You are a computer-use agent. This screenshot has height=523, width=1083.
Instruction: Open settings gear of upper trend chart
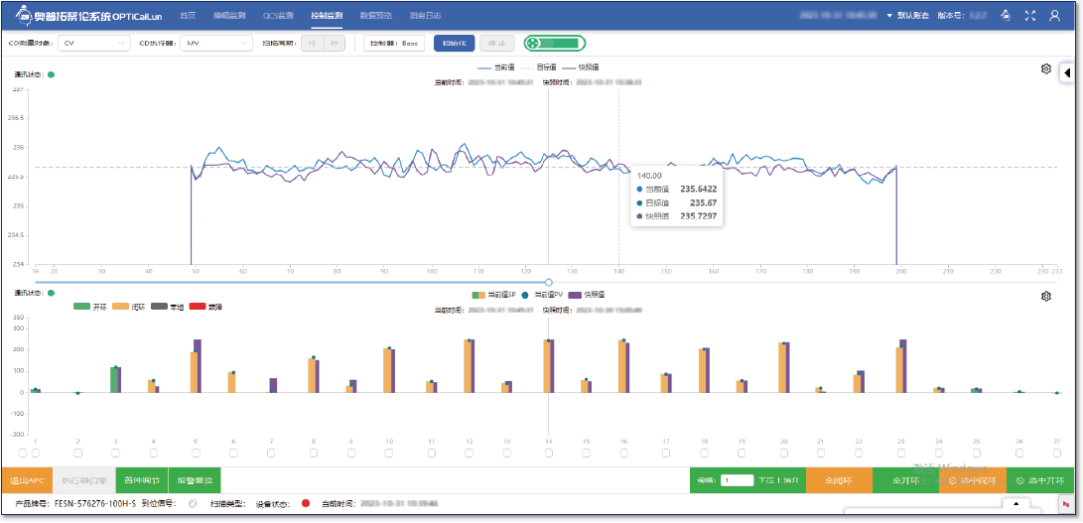tap(1045, 68)
